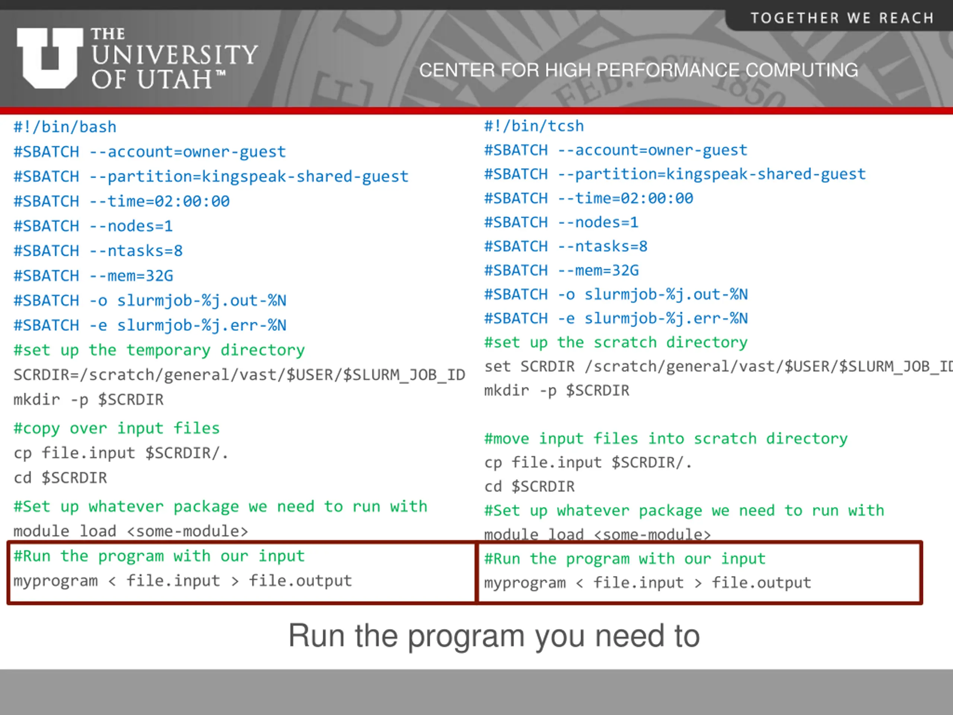Click the #!/bin/bash shebang line
Image resolution: width=953 pixels, height=715 pixels.
coord(65,127)
